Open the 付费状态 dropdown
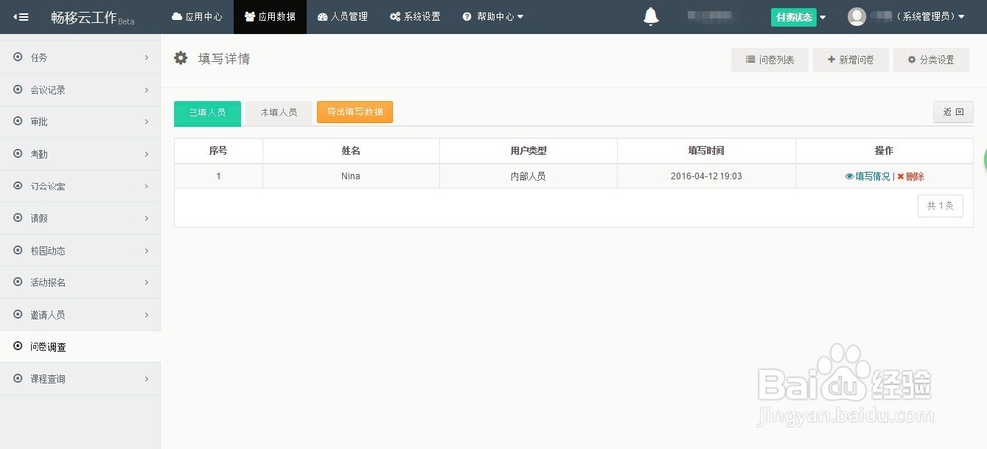The width and height of the screenshot is (987, 449). pyautogui.click(x=798, y=17)
